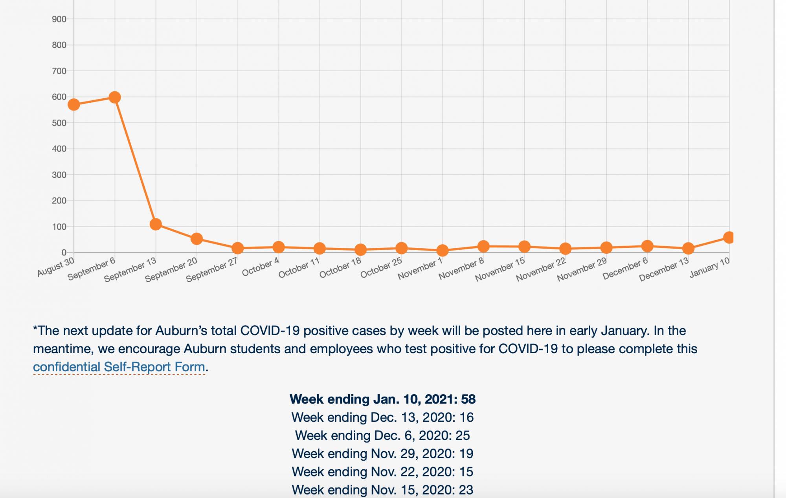
Task: Click the 'Week ending Jan. 10, 2021: 58' line
Action: (382, 399)
